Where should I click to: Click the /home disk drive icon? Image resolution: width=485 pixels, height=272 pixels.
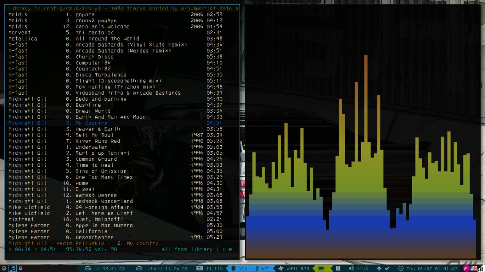coord(139,269)
